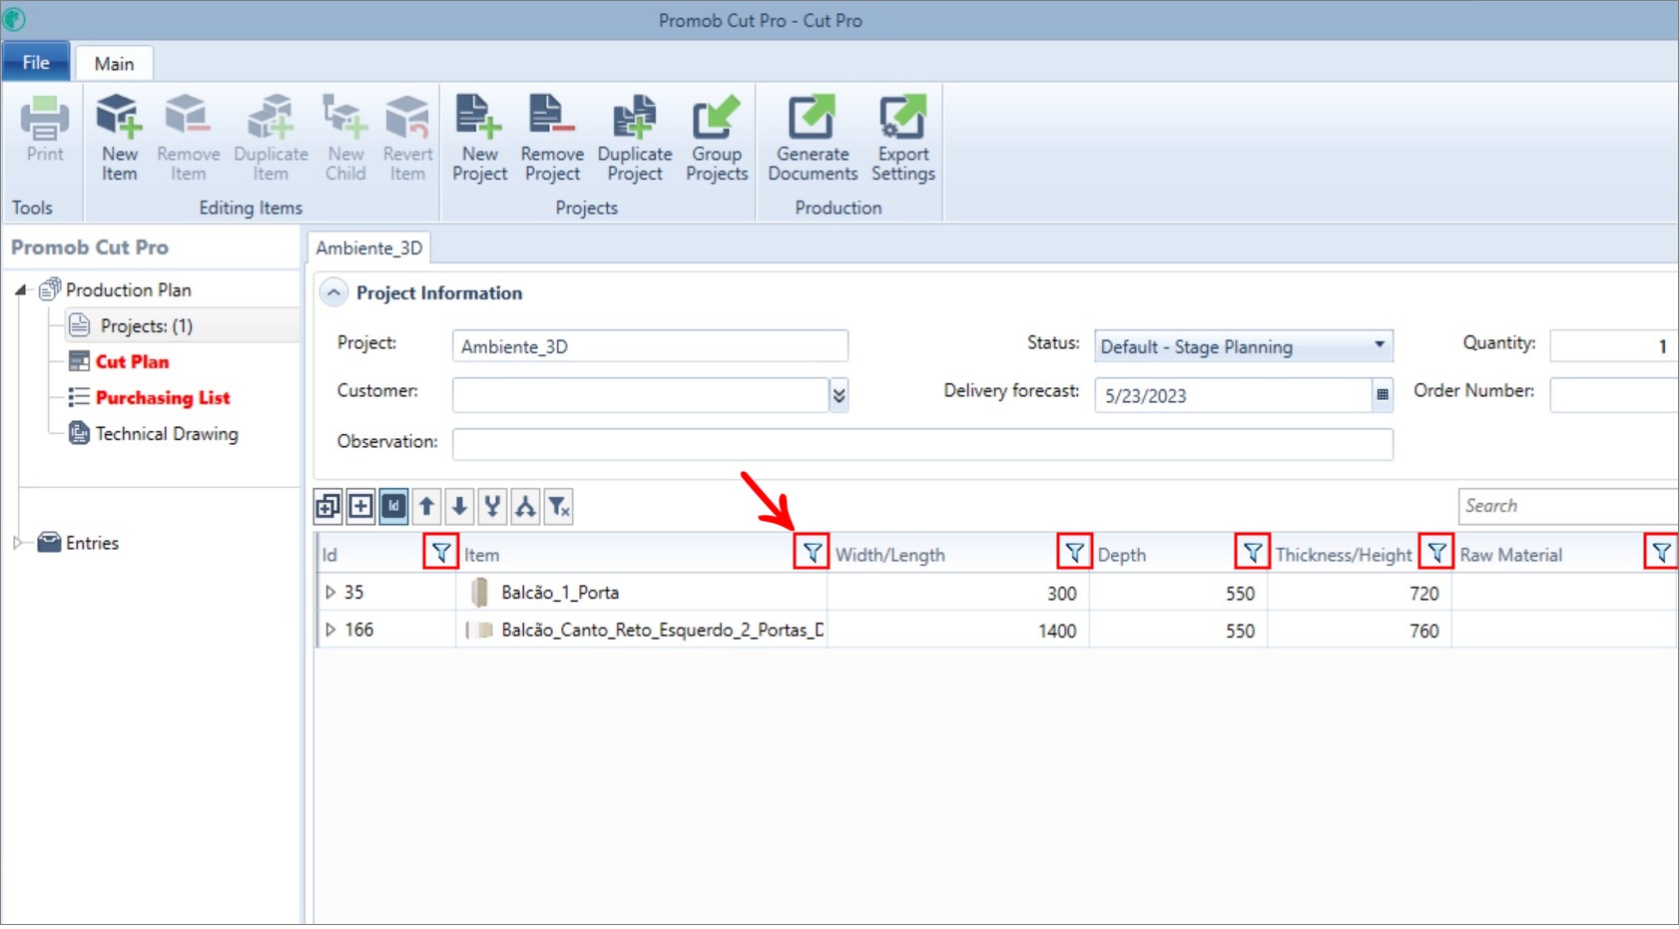Screen dimensions: 1679x929
Task: Click the split arrows toolbar icon
Action: 525,507
